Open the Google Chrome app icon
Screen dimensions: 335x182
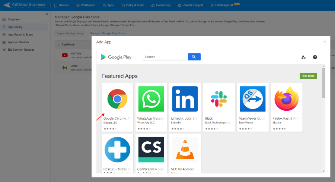(117, 99)
